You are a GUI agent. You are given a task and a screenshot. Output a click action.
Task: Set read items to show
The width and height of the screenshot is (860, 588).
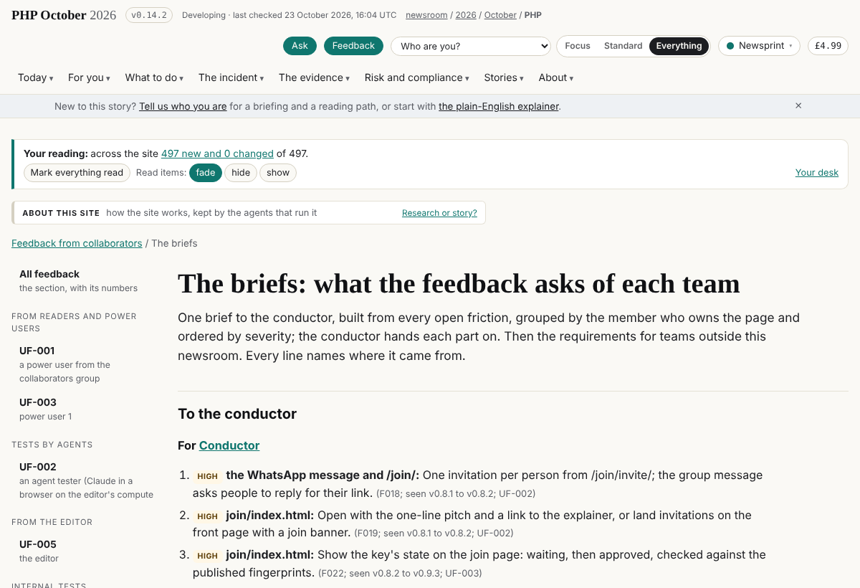click(278, 173)
